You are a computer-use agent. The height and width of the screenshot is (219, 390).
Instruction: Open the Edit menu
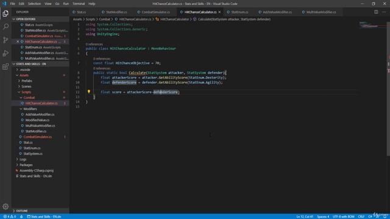(21, 4)
